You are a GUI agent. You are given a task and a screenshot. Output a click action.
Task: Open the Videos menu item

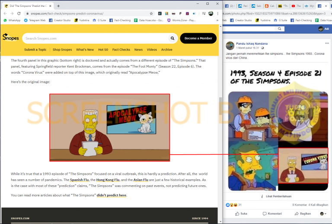click(x=152, y=50)
